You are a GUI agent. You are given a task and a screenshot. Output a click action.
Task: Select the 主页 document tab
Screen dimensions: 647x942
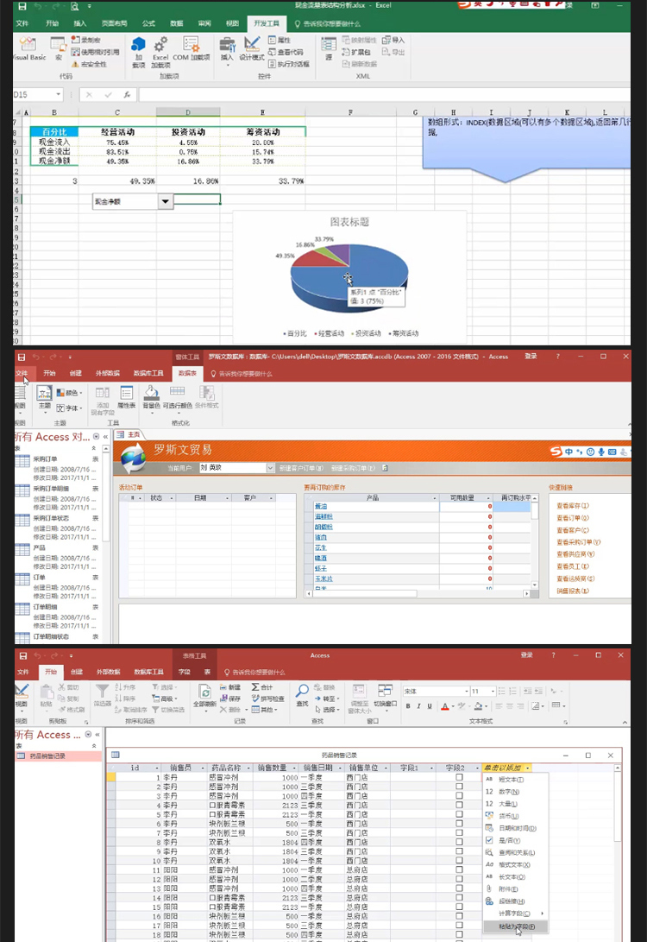[129, 434]
